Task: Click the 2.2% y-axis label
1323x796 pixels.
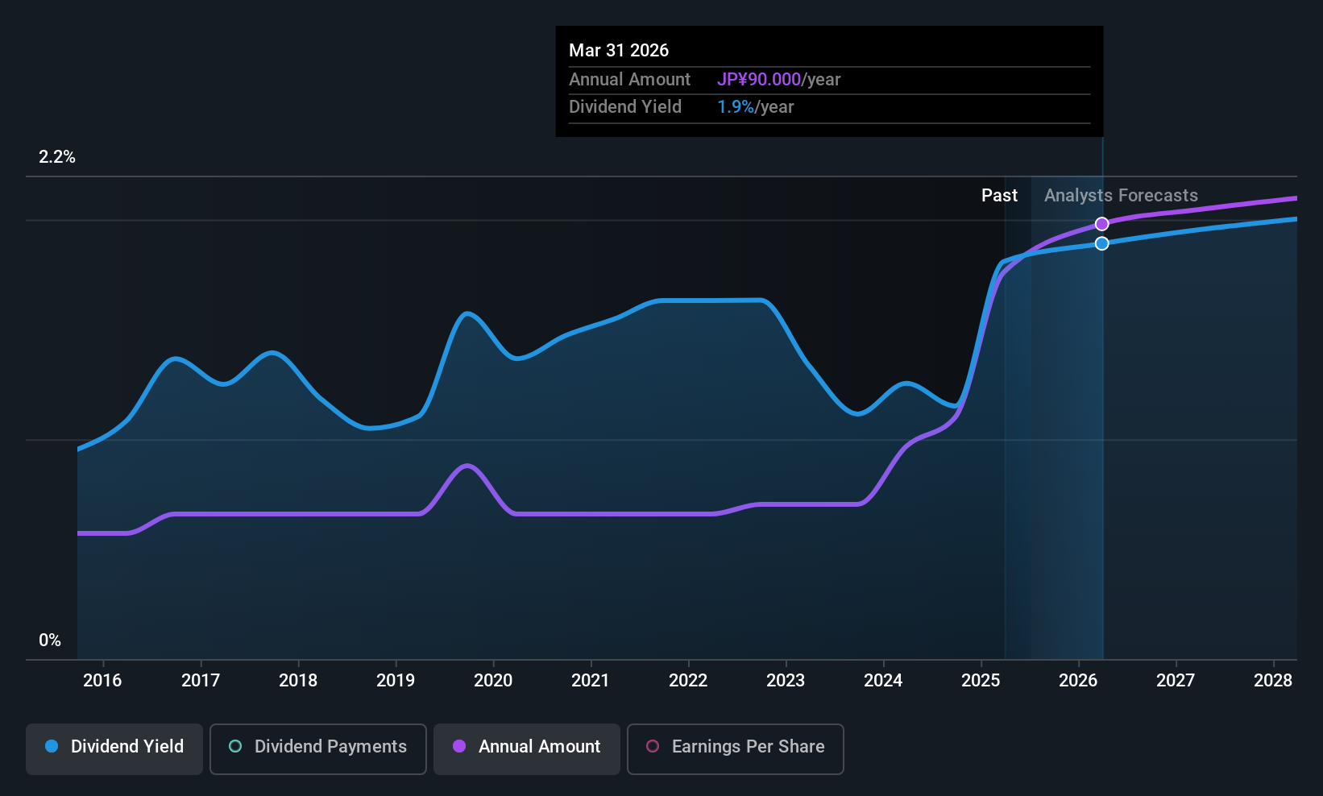Action: coord(57,157)
